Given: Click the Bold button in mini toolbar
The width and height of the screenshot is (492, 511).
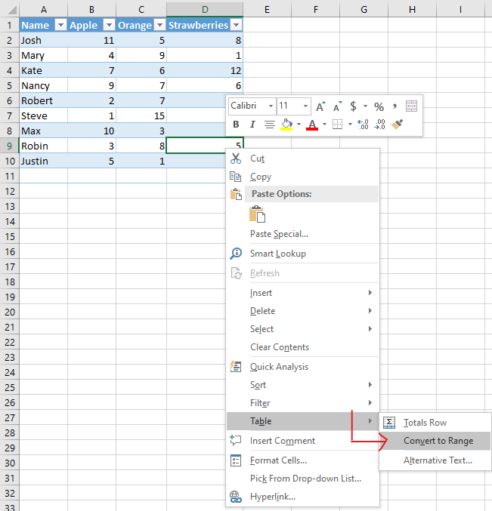Looking at the screenshot, I should click(x=236, y=125).
